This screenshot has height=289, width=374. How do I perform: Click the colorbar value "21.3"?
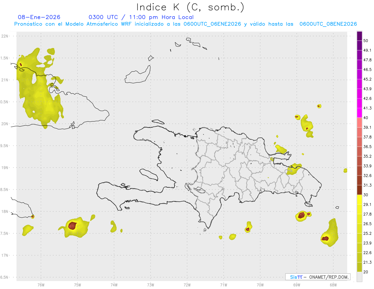(367, 262)
